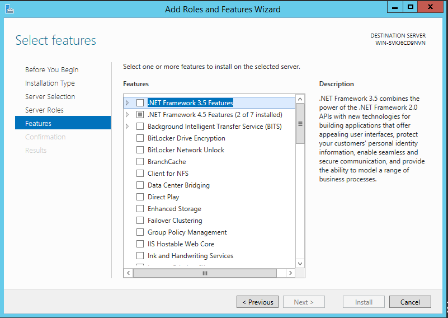Click the wizard icon in title bar
Viewport: 448px width, 318px height.
point(9,9)
